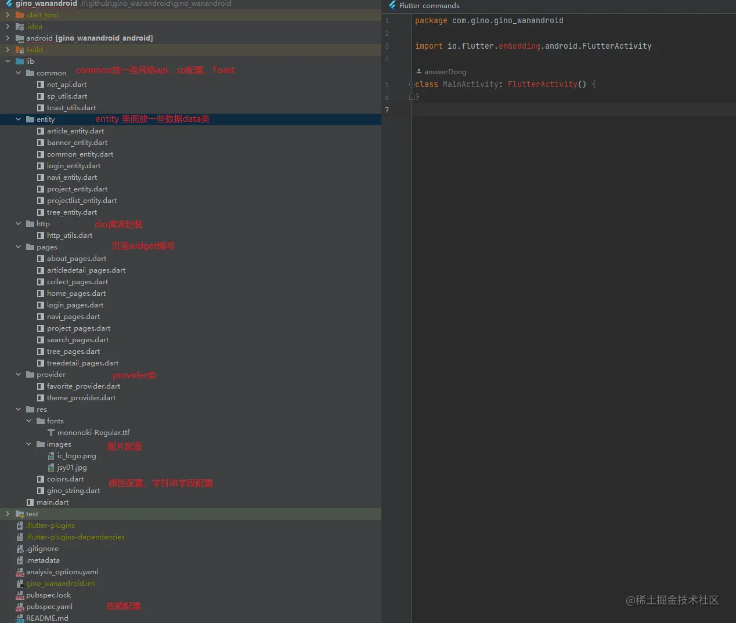Click the mononoki-Regular.ttf font file icon
The height and width of the screenshot is (623, 736).
click(51, 433)
